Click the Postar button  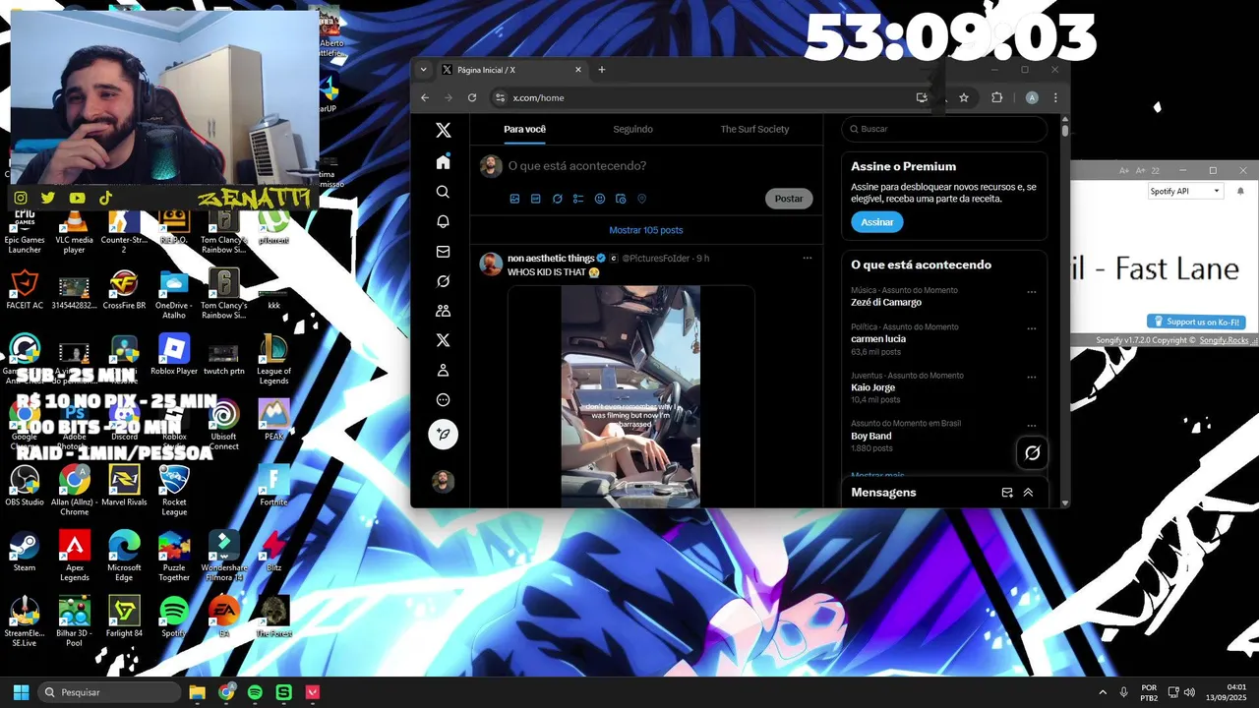click(789, 199)
